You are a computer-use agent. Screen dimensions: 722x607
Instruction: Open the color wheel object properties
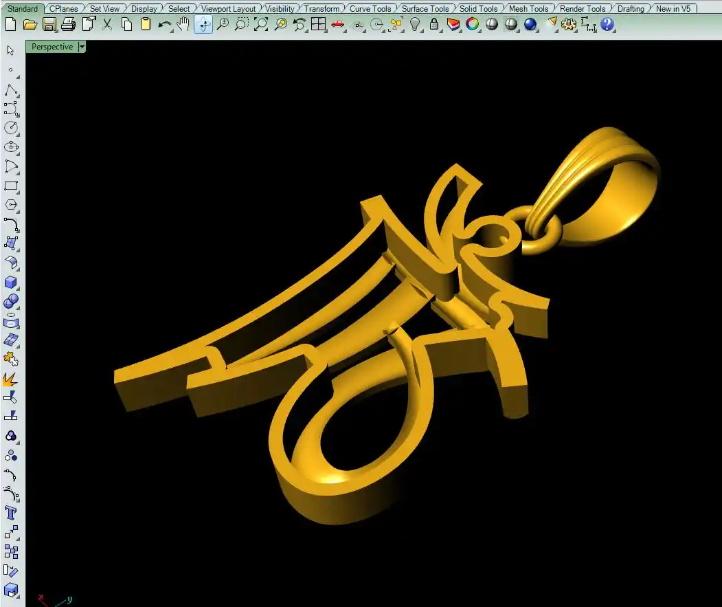tap(472, 25)
